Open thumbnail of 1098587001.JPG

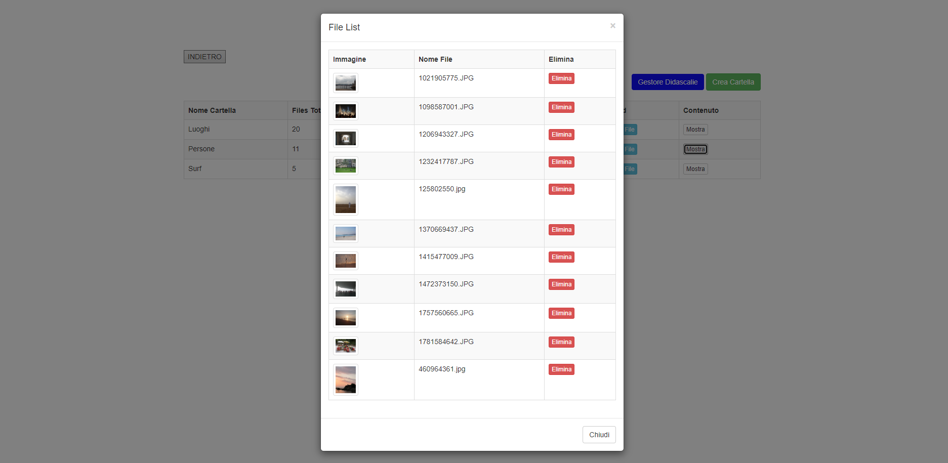click(346, 111)
